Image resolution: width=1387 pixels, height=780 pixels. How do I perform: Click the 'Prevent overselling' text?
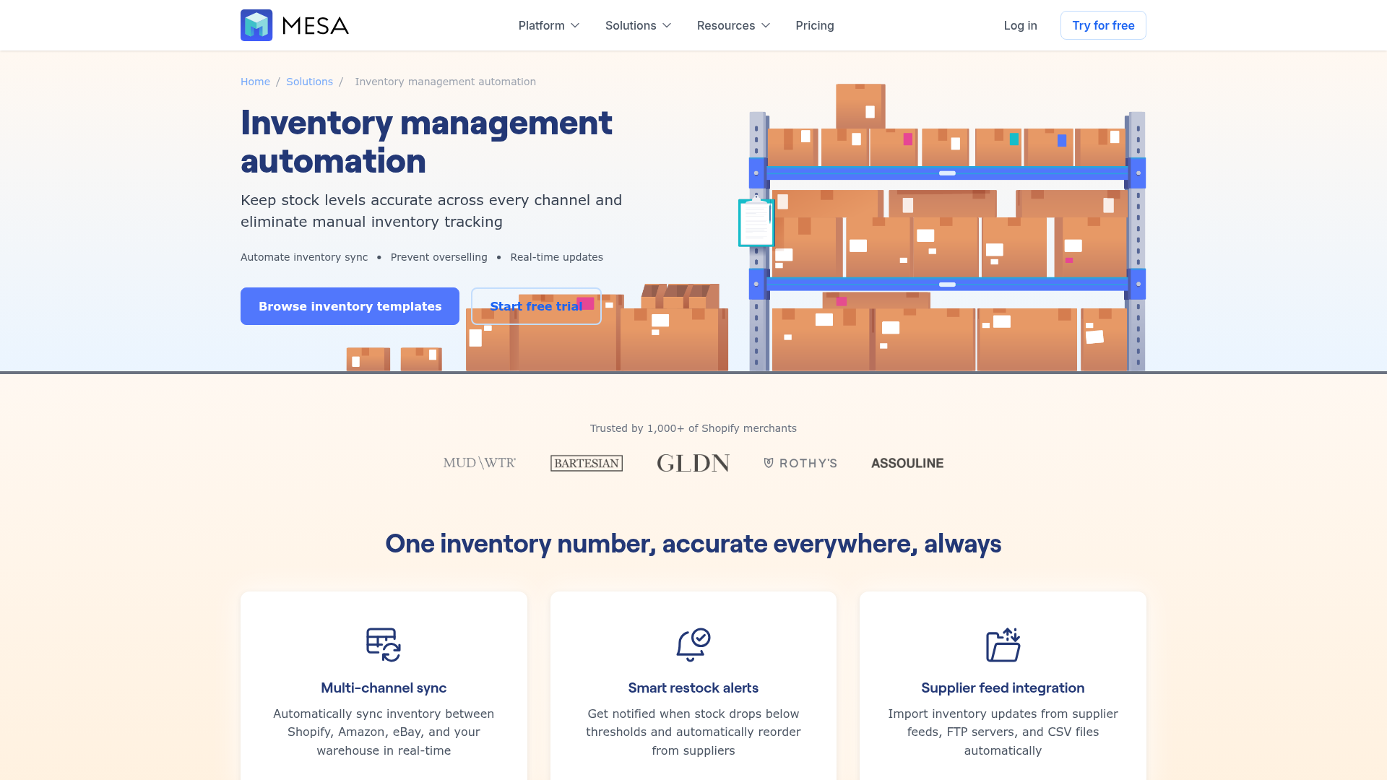point(439,257)
